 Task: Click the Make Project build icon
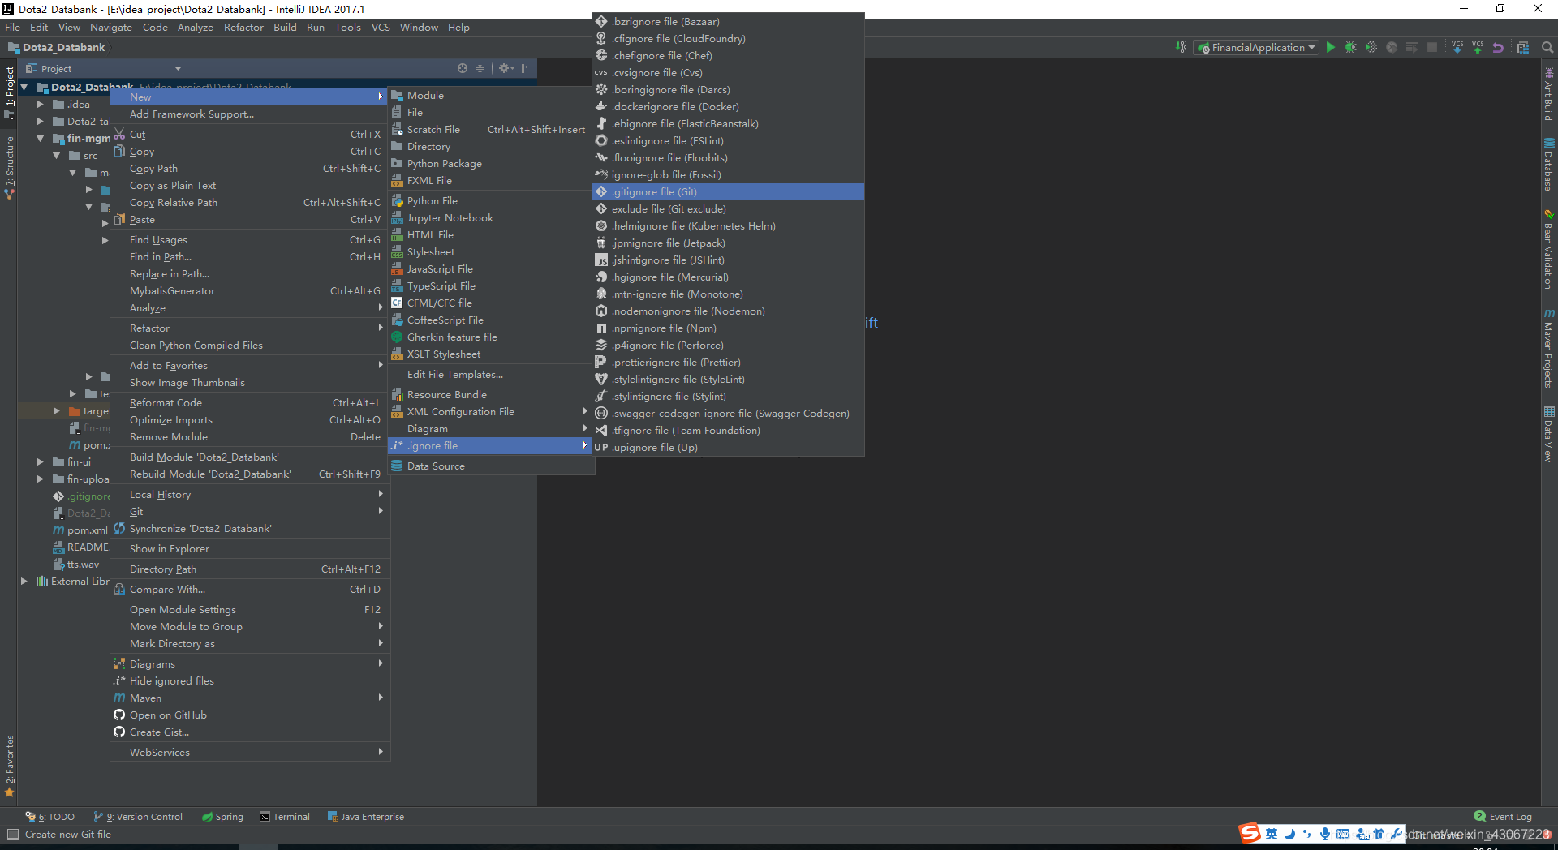(x=1181, y=48)
